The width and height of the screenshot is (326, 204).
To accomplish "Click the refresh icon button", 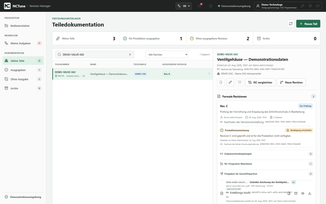I will click(291, 24).
